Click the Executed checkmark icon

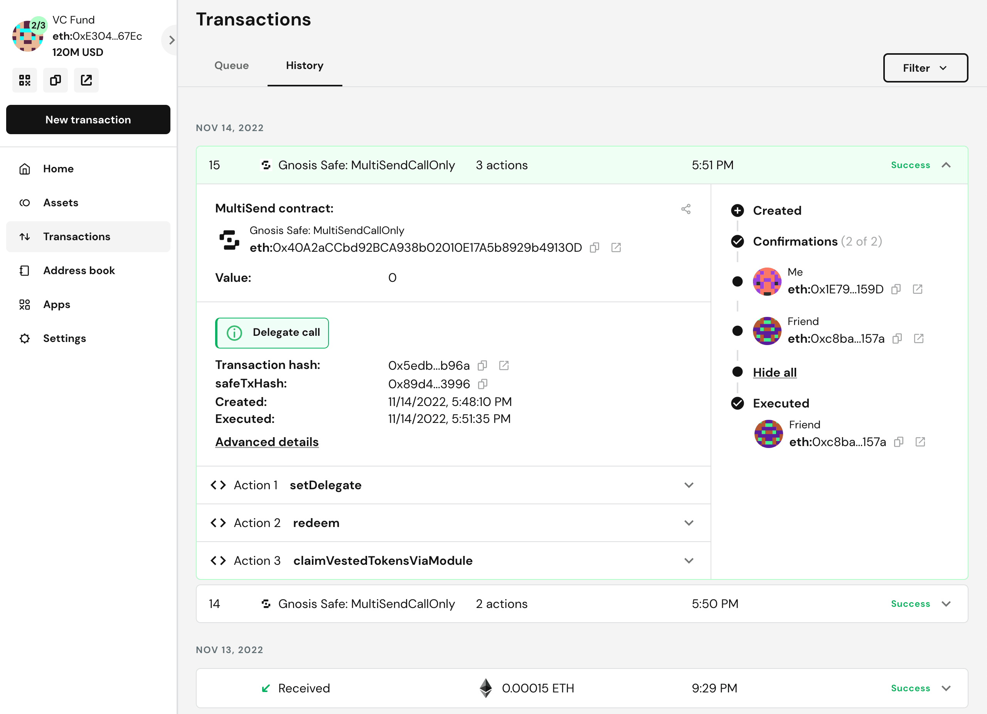[x=737, y=404]
